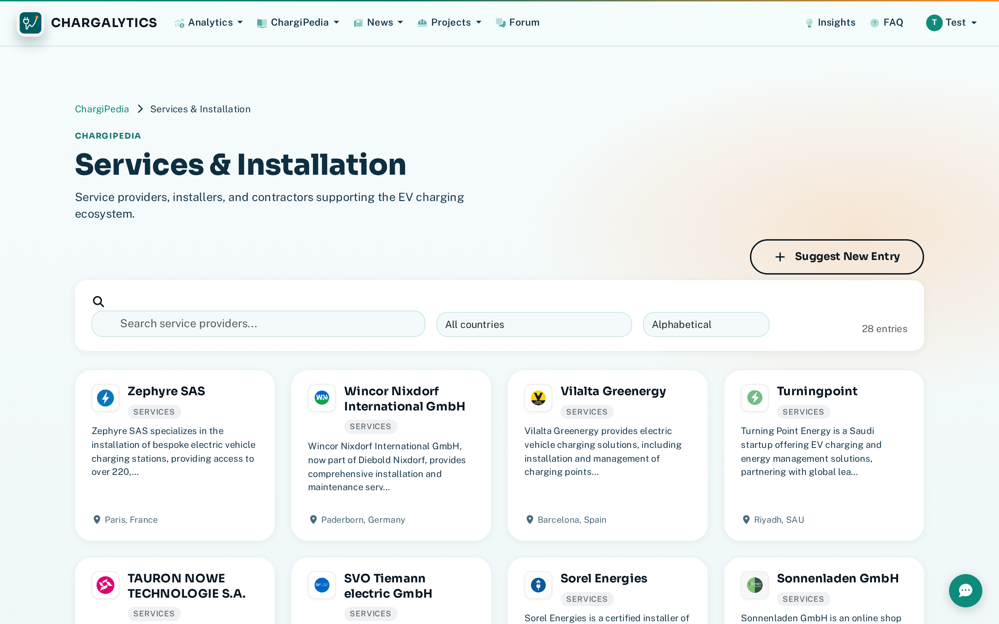Click the Turningpoint logo icon
The image size is (999, 624).
[754, 398]
